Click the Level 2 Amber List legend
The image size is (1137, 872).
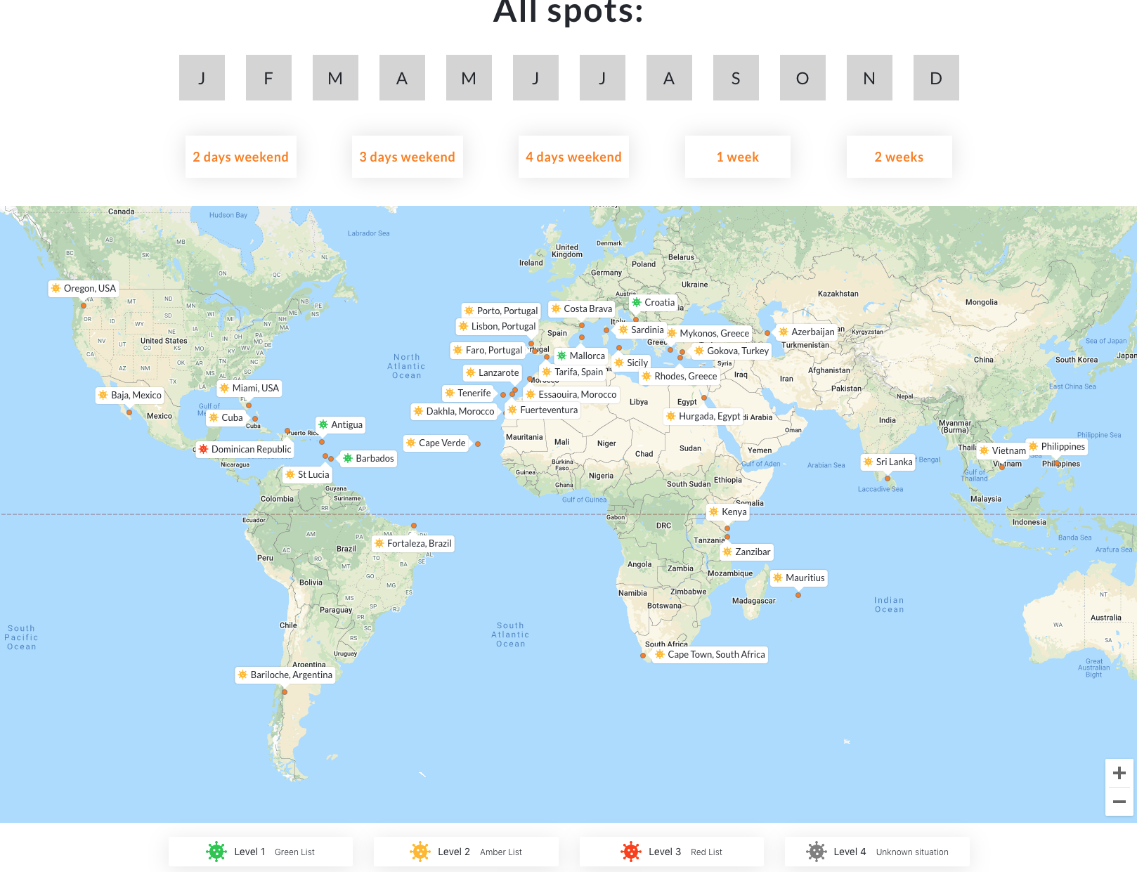click(x=466, y=852)
